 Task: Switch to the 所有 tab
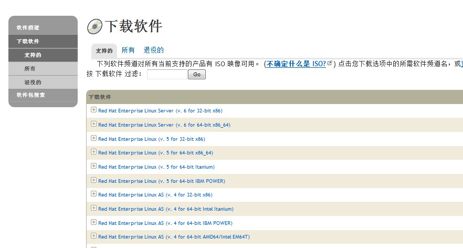128,50
